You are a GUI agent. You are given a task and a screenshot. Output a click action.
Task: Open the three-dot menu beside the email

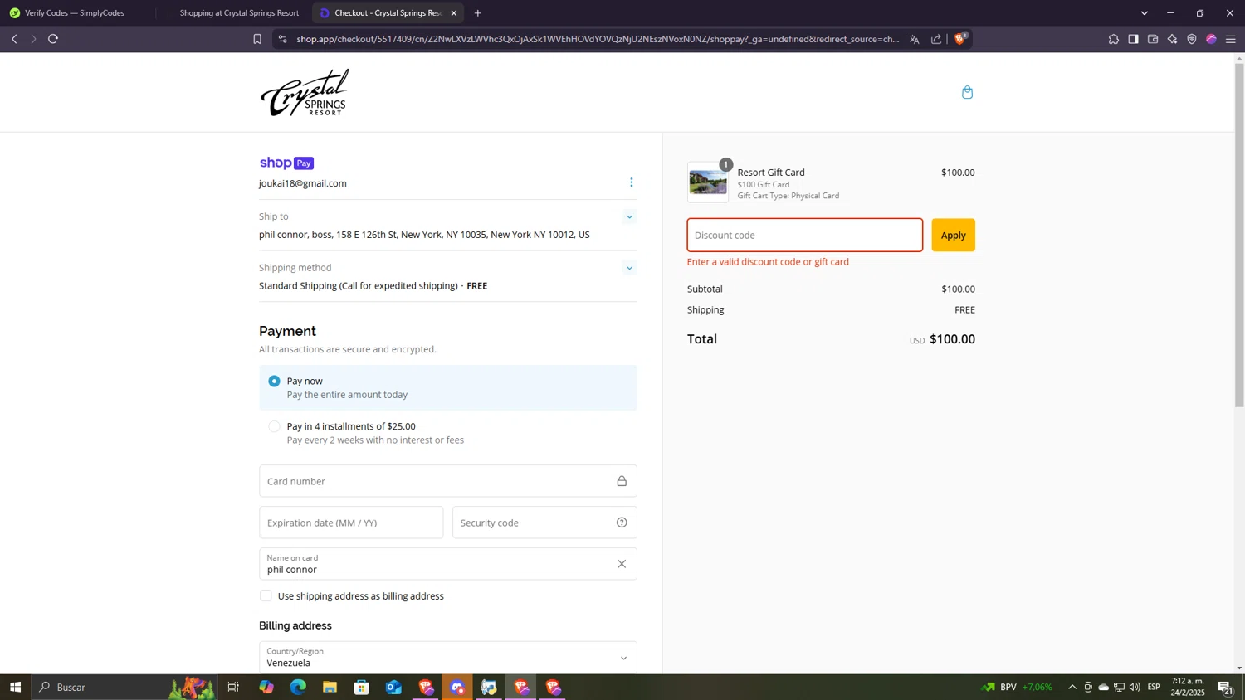pyautogui.click(x=632, y=182)
